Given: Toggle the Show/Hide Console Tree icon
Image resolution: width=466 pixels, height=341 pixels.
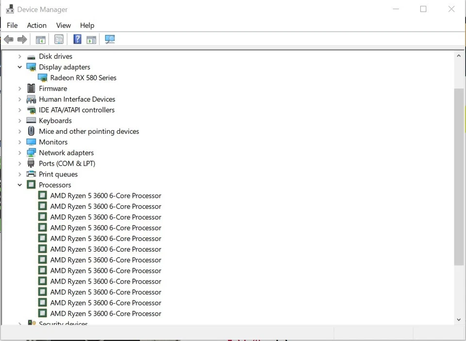Looking at the screenshot, I should [x=41, y=39].
